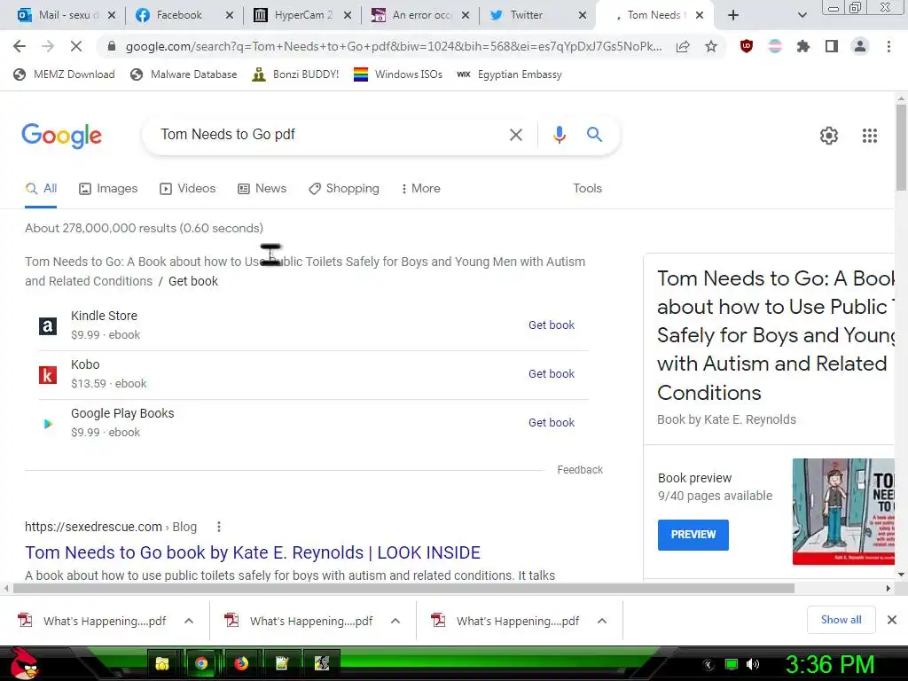Submit search with the magnifier icon
908x681 pixels.
click(x=594, y=135)
